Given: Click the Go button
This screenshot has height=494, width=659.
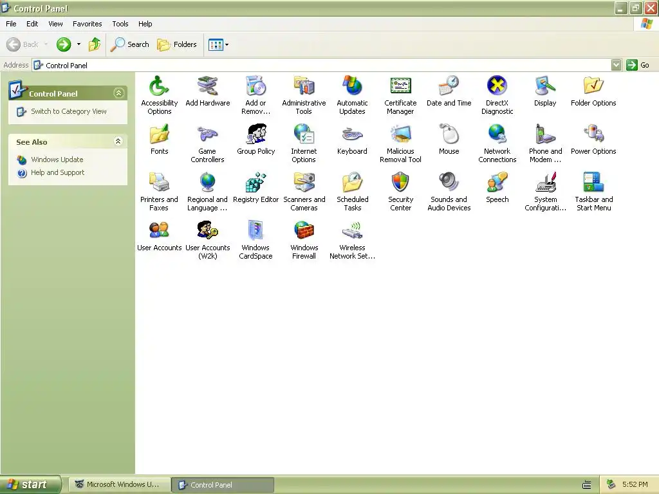Looking at the screenshot, I should 638,65.
